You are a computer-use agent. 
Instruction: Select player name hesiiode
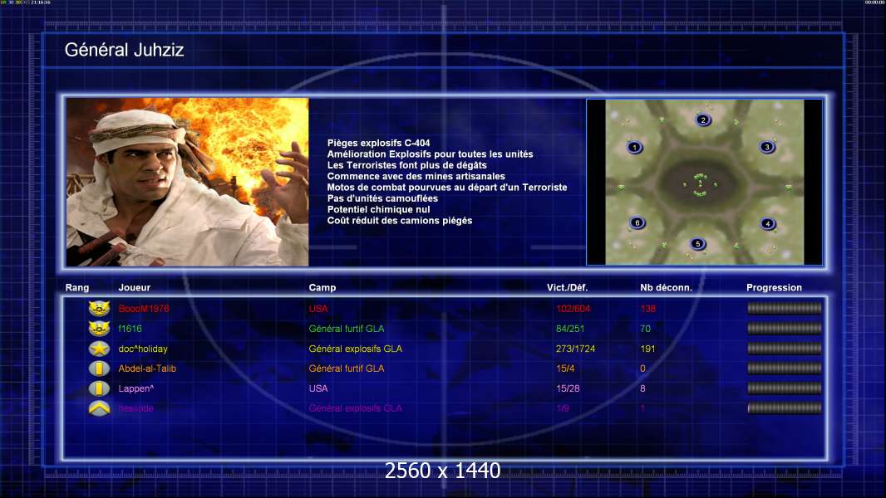(x=135, y=408)
